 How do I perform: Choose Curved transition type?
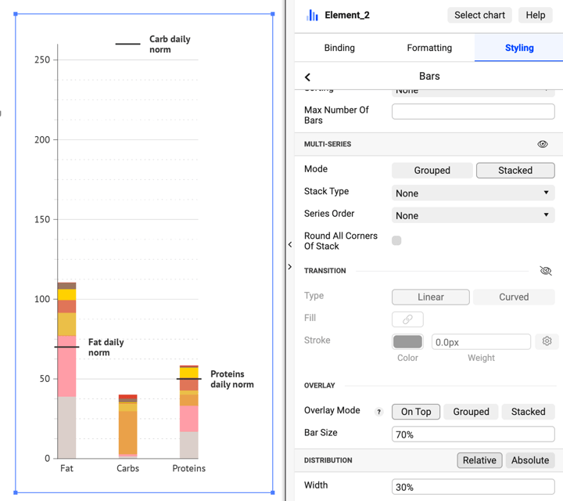tap(514, 297)
